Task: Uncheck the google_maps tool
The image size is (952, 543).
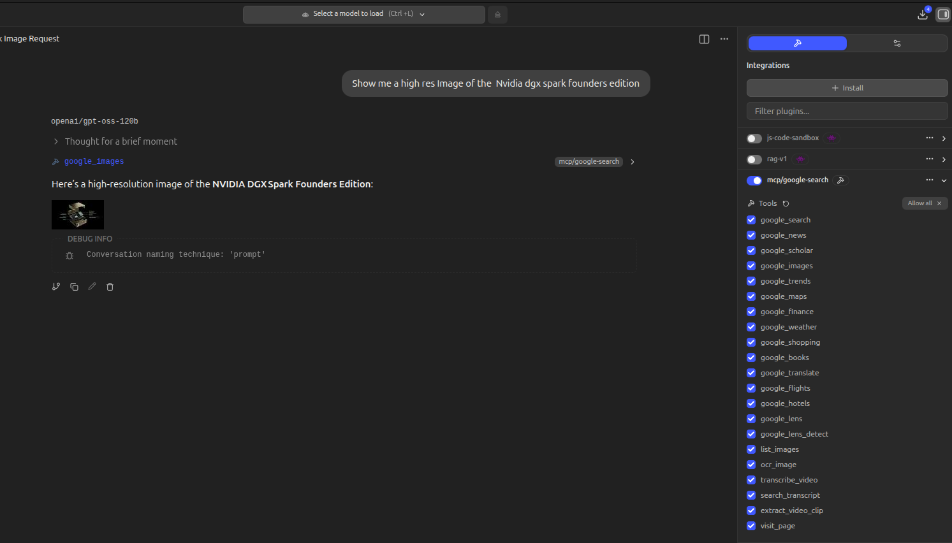Action: (751, 296)
